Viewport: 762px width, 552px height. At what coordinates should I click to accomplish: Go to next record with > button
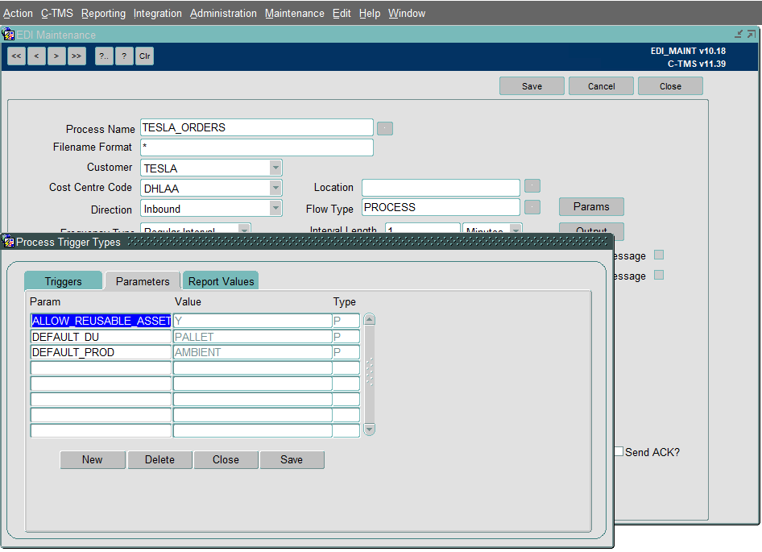click(x=56, y=56)
